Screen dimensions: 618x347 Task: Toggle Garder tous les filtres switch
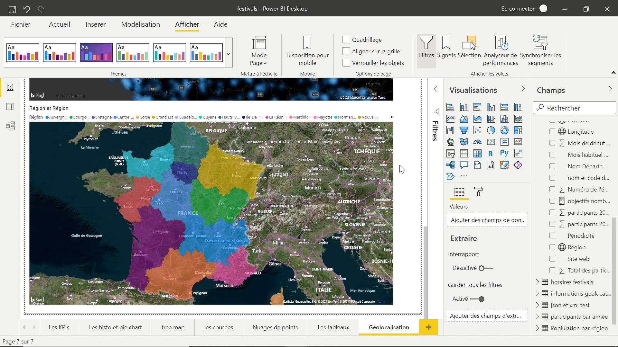(477, 299)
